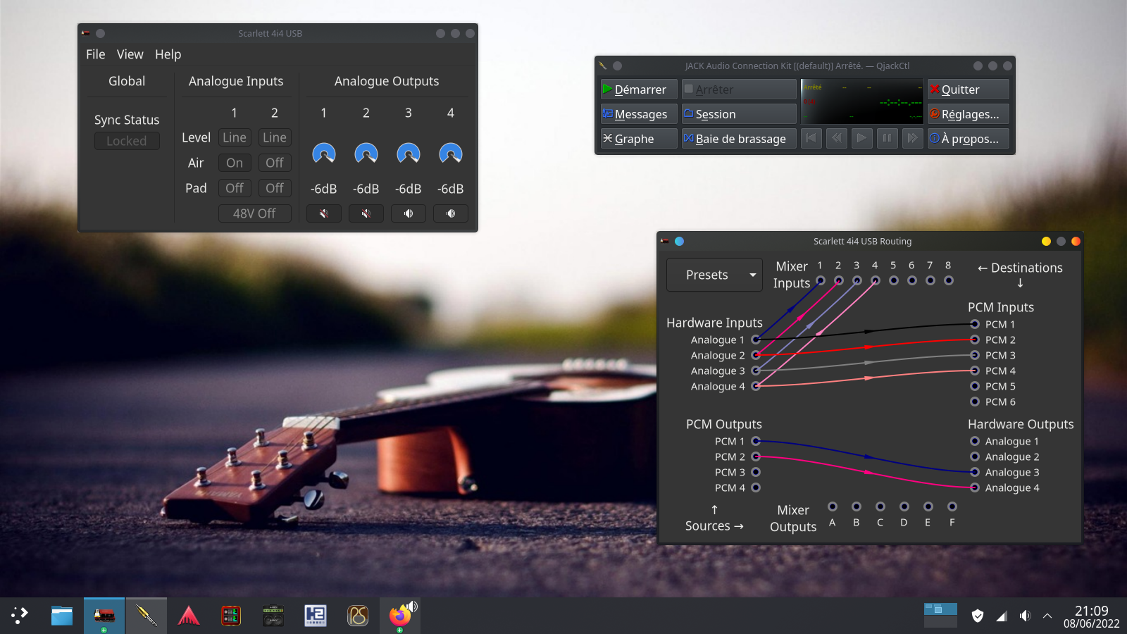Open Réglages settings in QjackCtl
Screen dimensions: 1127x634
(x=969, y=114)
